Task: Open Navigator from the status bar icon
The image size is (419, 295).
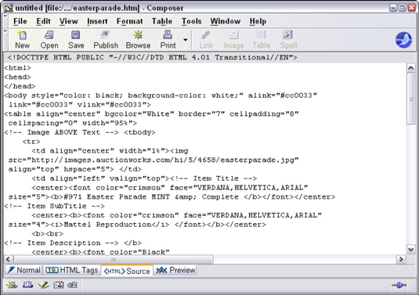Action: pos(12,285)
